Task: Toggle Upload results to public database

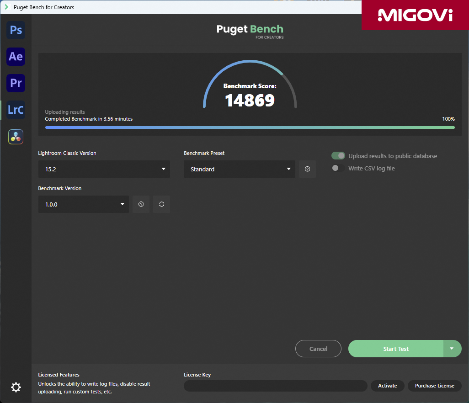Action: [338, 156]
